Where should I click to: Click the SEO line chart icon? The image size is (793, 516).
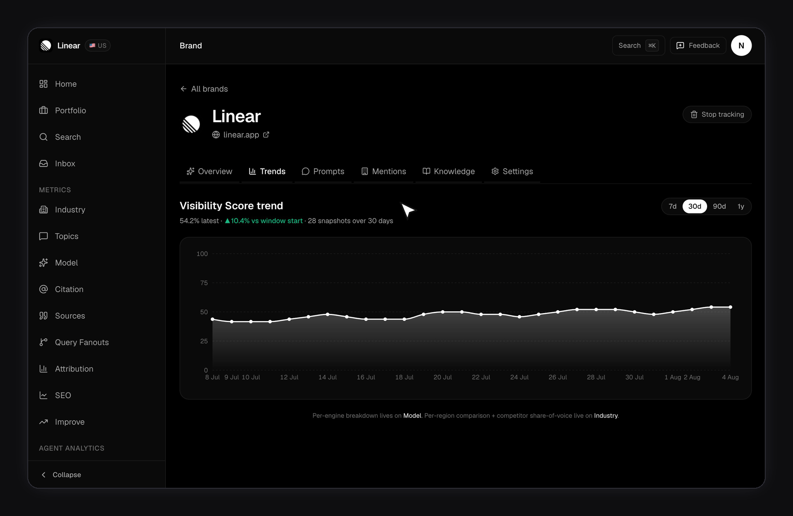(x=44, y=395)
